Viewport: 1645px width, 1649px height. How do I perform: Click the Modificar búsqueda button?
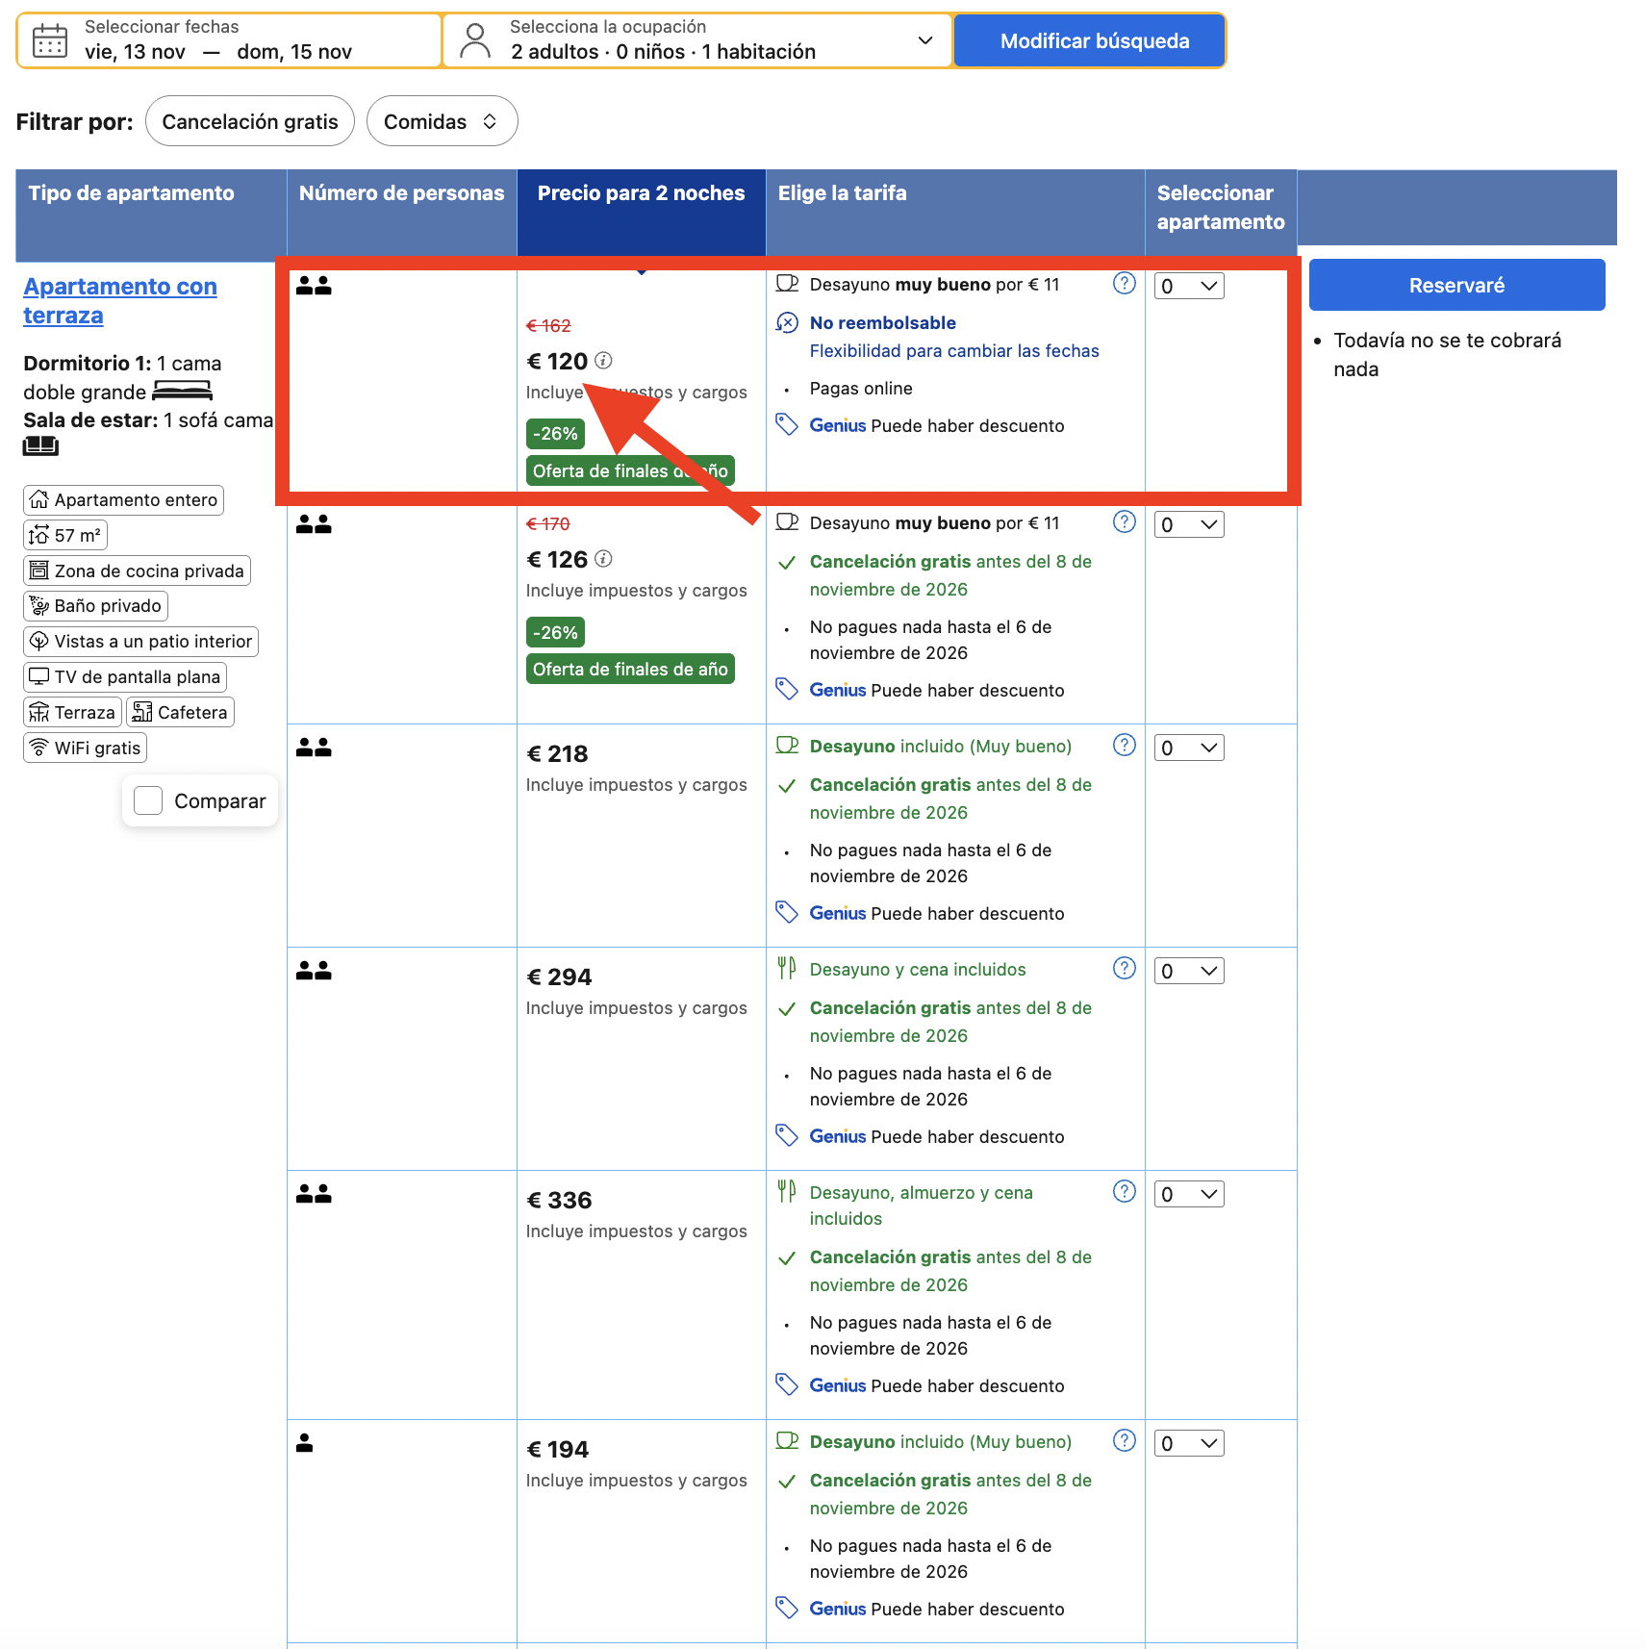1090,41
